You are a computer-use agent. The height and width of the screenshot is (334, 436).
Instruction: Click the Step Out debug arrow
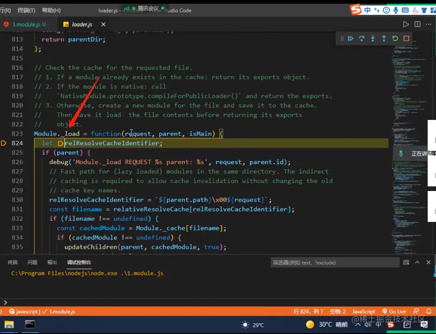[384, 39]
